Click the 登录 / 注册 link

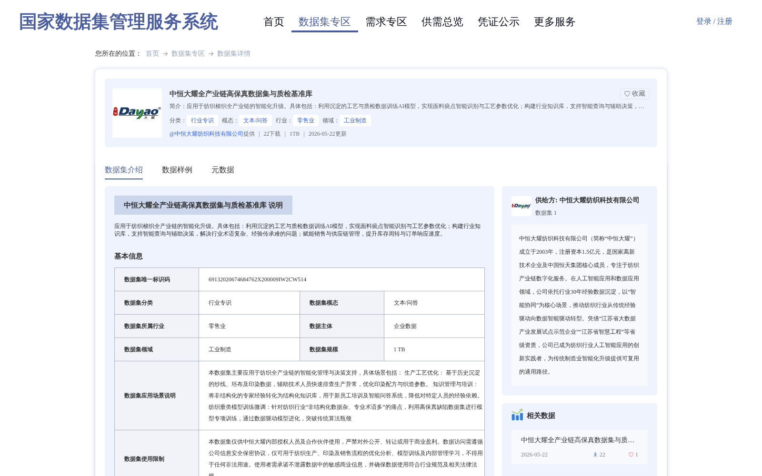tap(714, 21)
